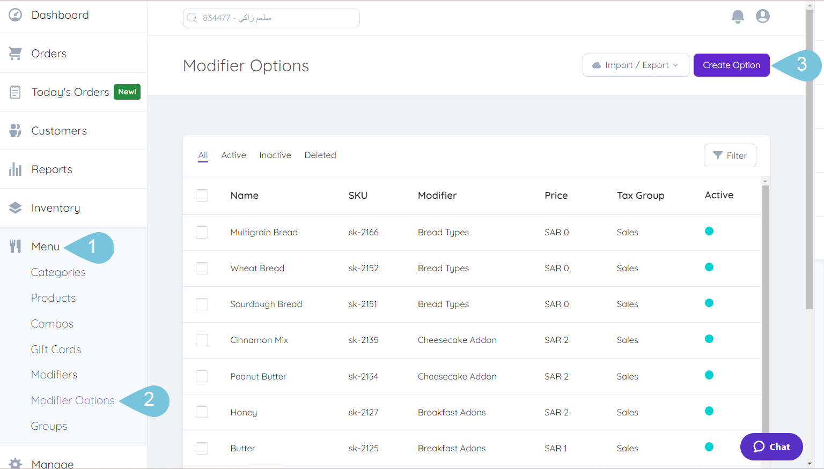Check the Multigrain Bread row checkbox
The image size is (824, 469).
(202, 232)
